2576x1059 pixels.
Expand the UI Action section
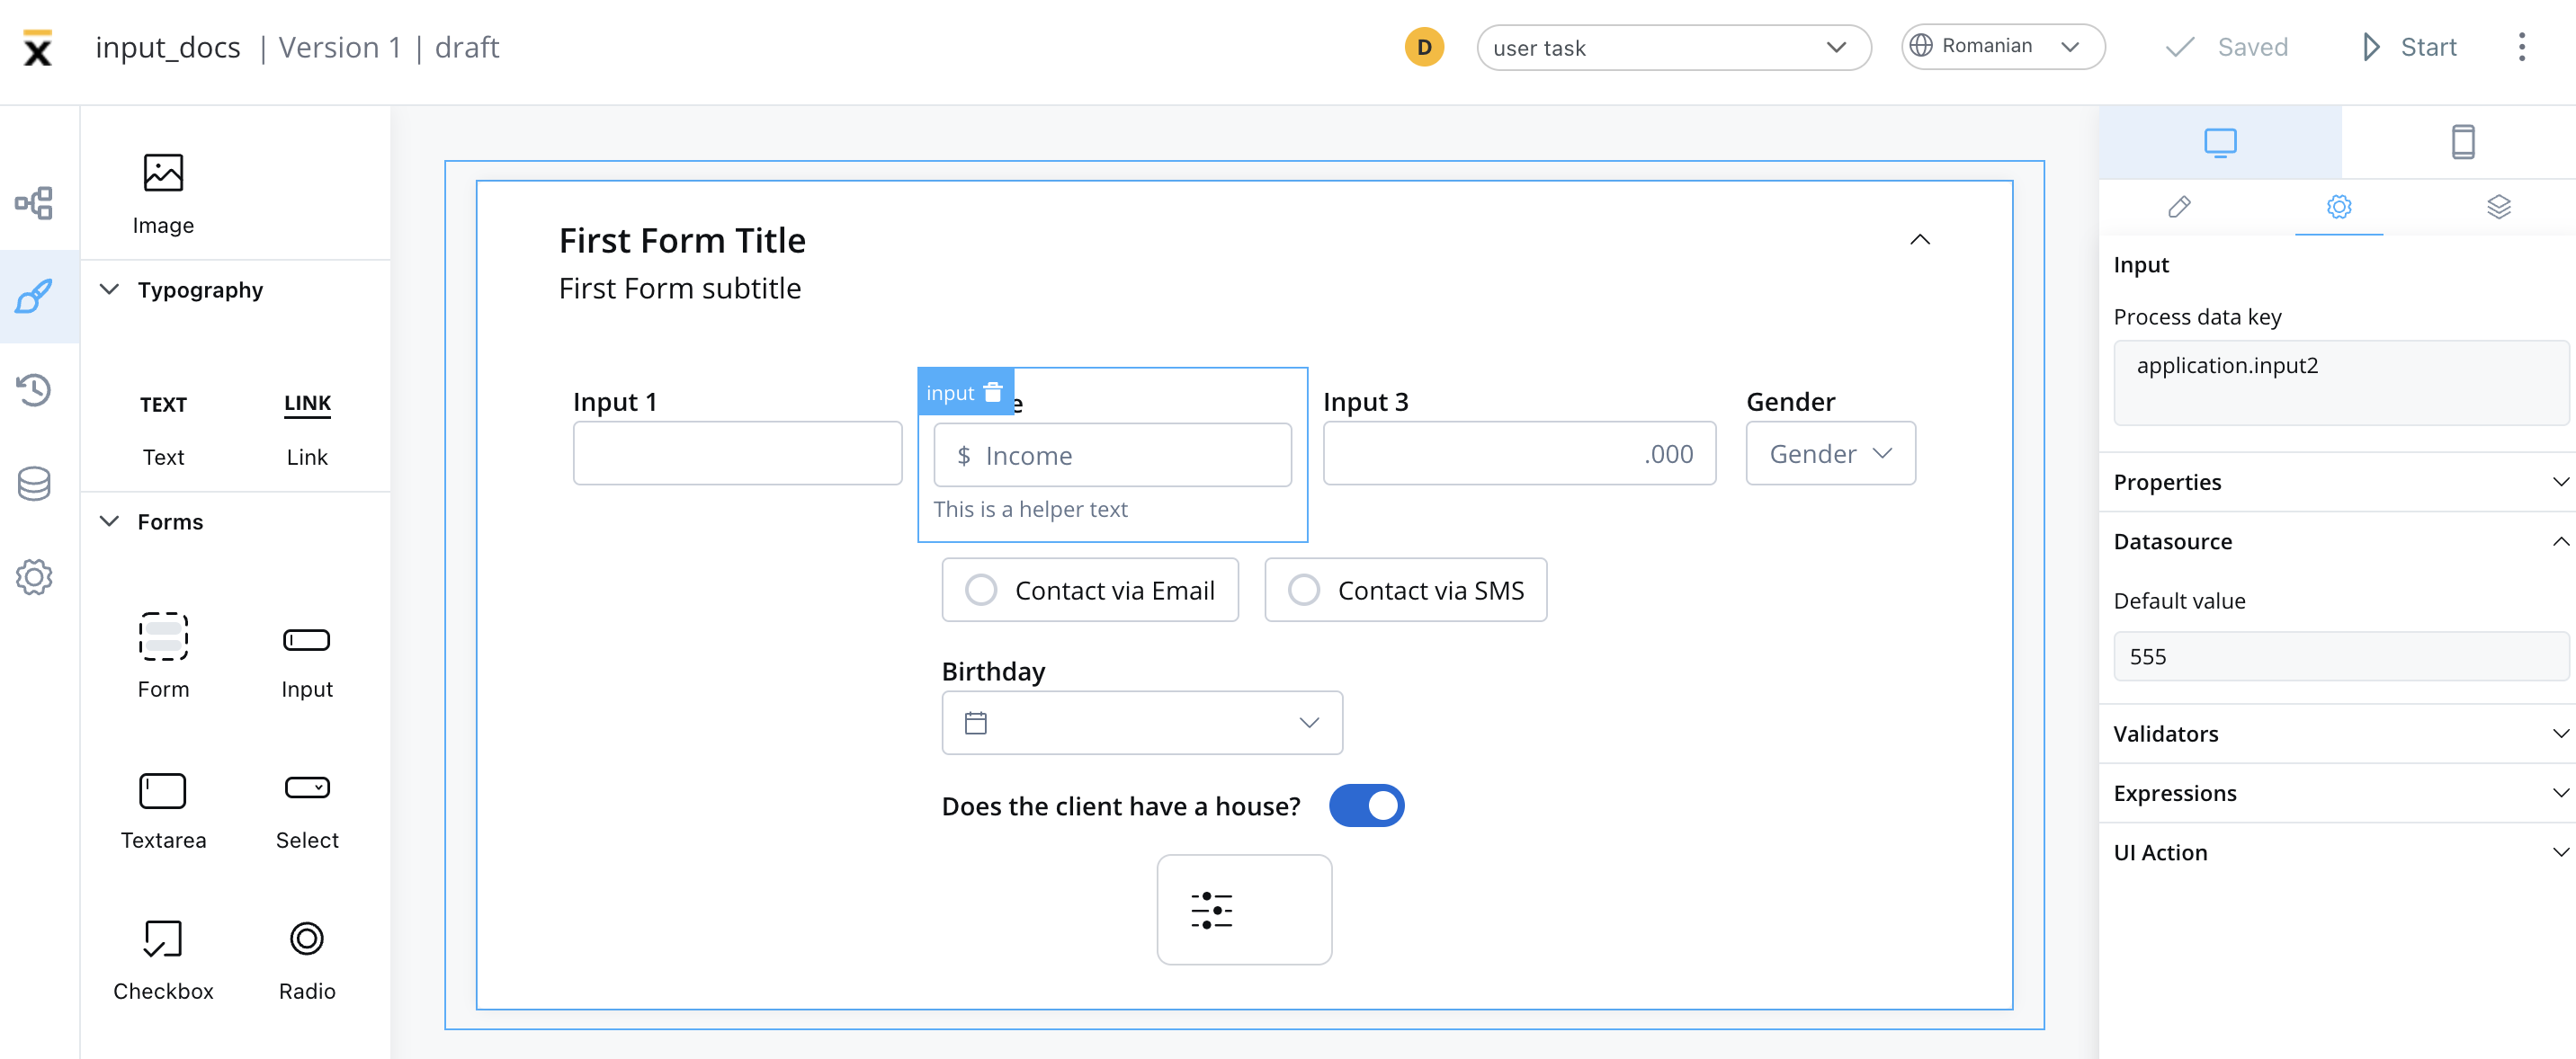[2337, 852]
